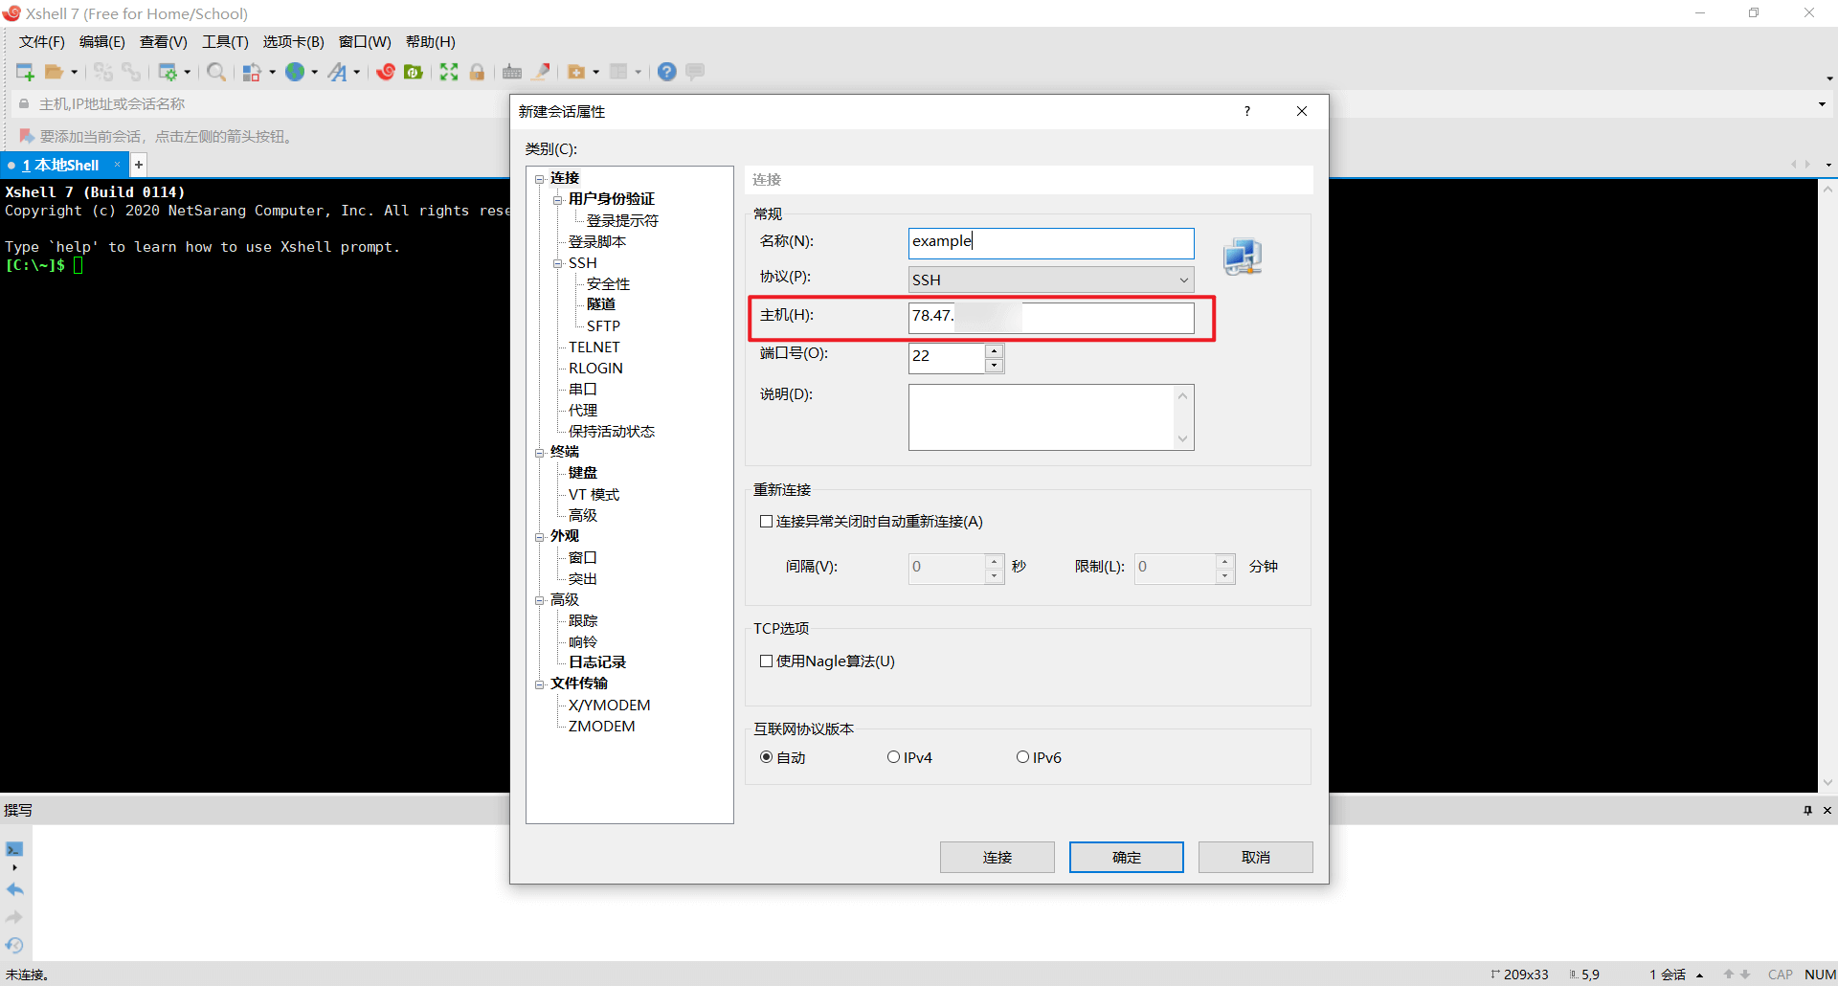Collapse the 终端 category in tree
1838x986 pixels.
[x=540, y=453]
